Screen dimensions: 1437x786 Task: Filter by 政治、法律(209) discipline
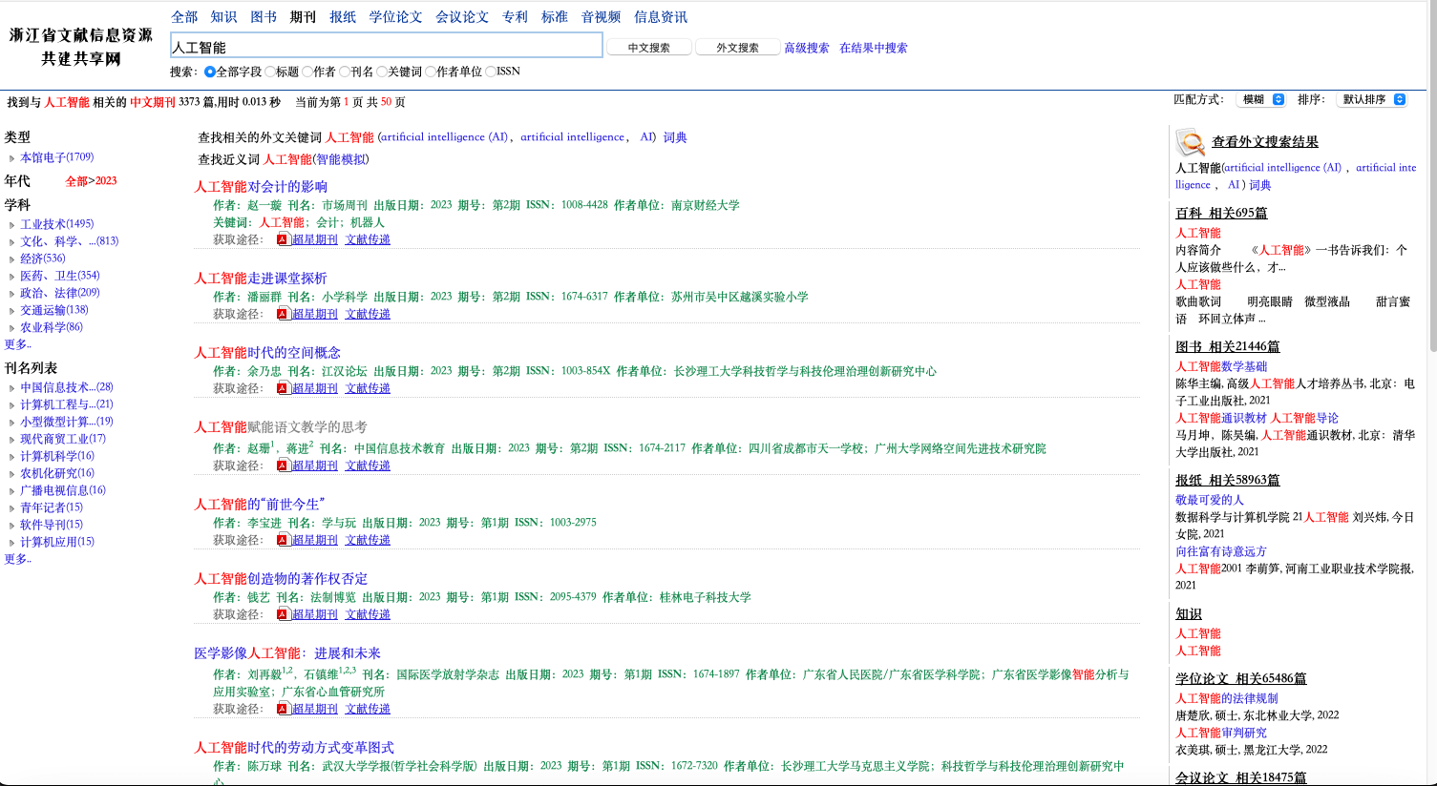click(60, 293)
